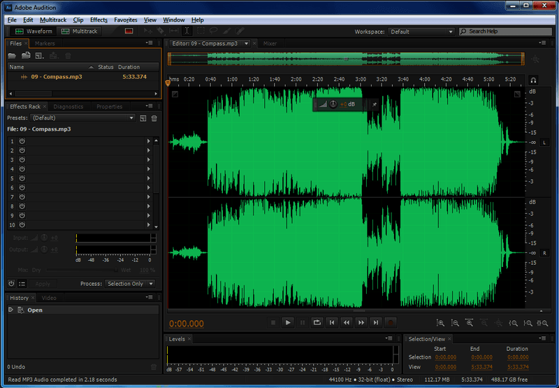
Task: Open the Process Selection Only dropdown
Action: click(129, 284)
